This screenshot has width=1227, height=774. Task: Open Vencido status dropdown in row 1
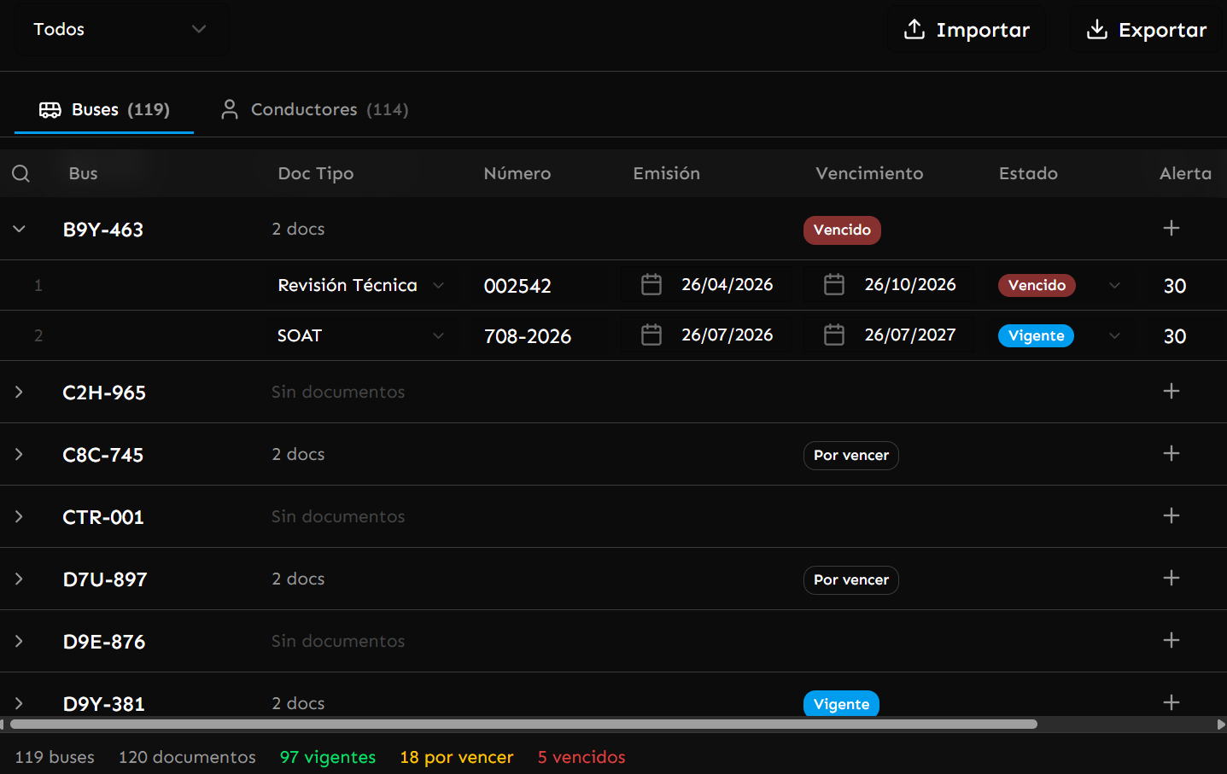tap(1060, 285)
